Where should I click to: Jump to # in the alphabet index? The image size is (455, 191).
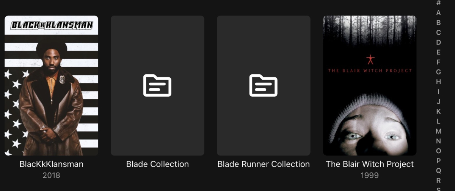point(439,3)
